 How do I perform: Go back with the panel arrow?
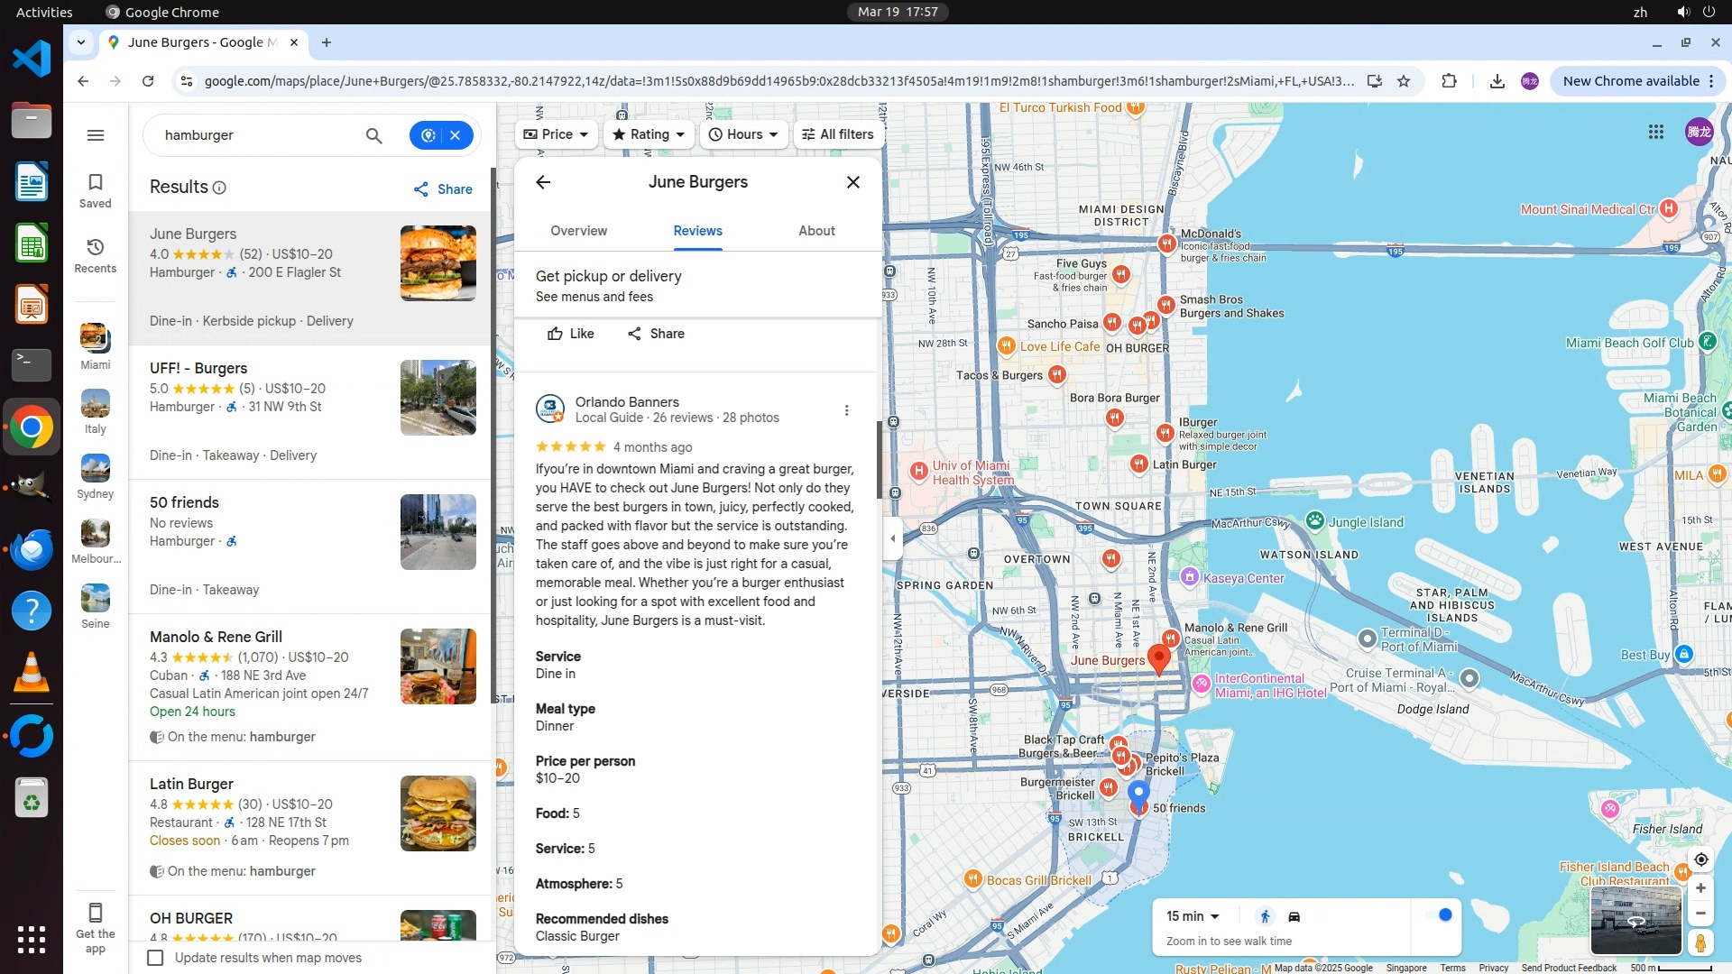click(x=543, y=182)
